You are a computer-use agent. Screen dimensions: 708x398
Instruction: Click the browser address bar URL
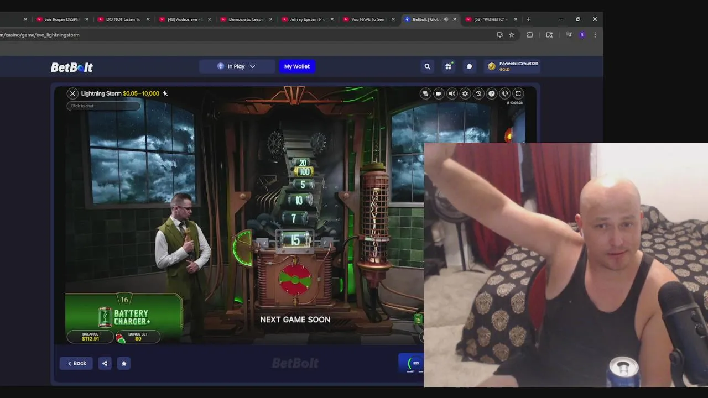(x=40, y=35)
